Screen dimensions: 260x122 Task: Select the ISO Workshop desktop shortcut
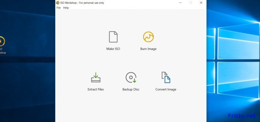2,45
